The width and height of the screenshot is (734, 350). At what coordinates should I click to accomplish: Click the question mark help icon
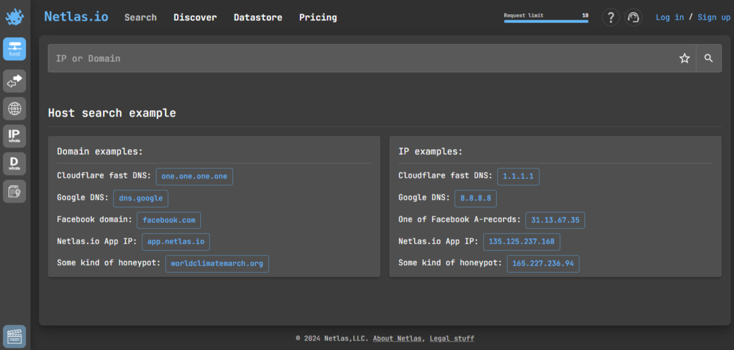click(611, 17)
